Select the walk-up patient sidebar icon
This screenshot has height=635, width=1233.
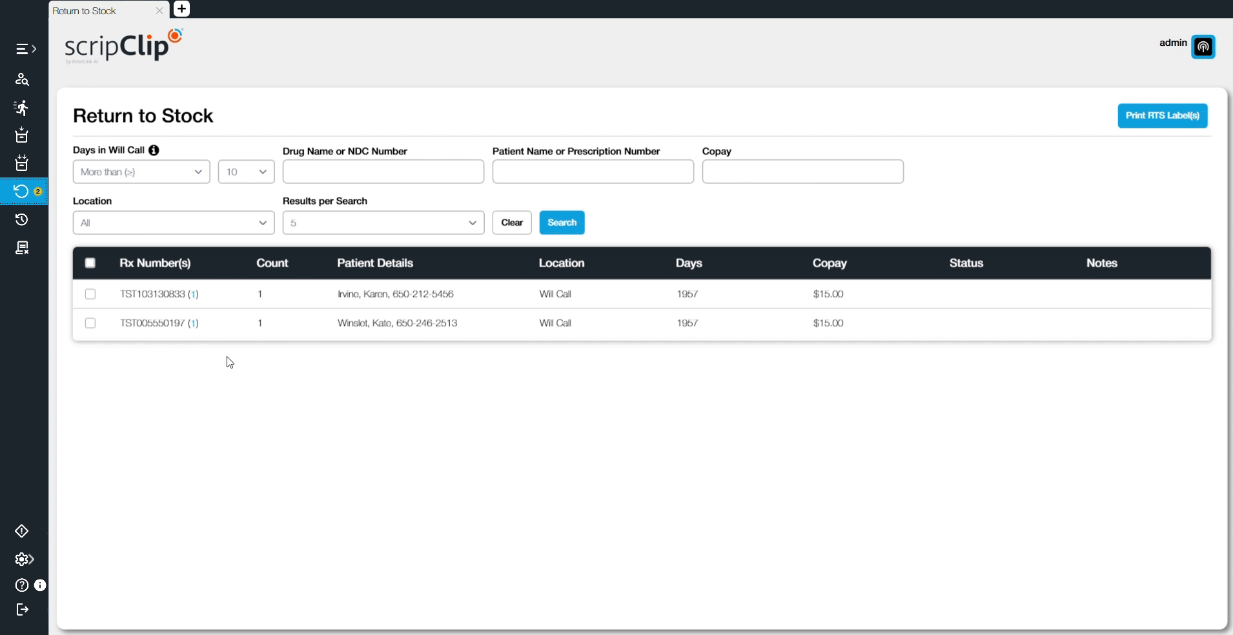[x=22, y=108]
